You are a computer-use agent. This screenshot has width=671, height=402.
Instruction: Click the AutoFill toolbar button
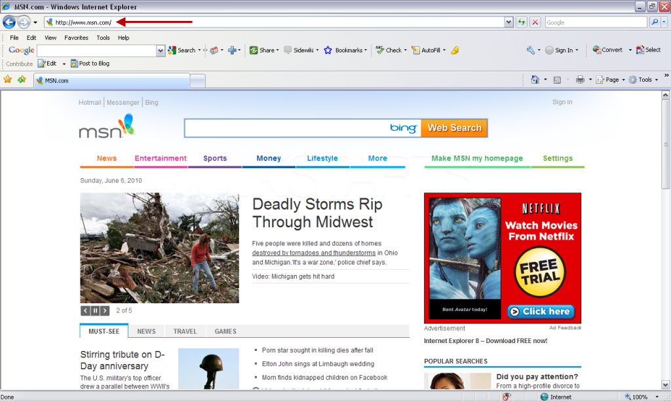coord(426,50)
